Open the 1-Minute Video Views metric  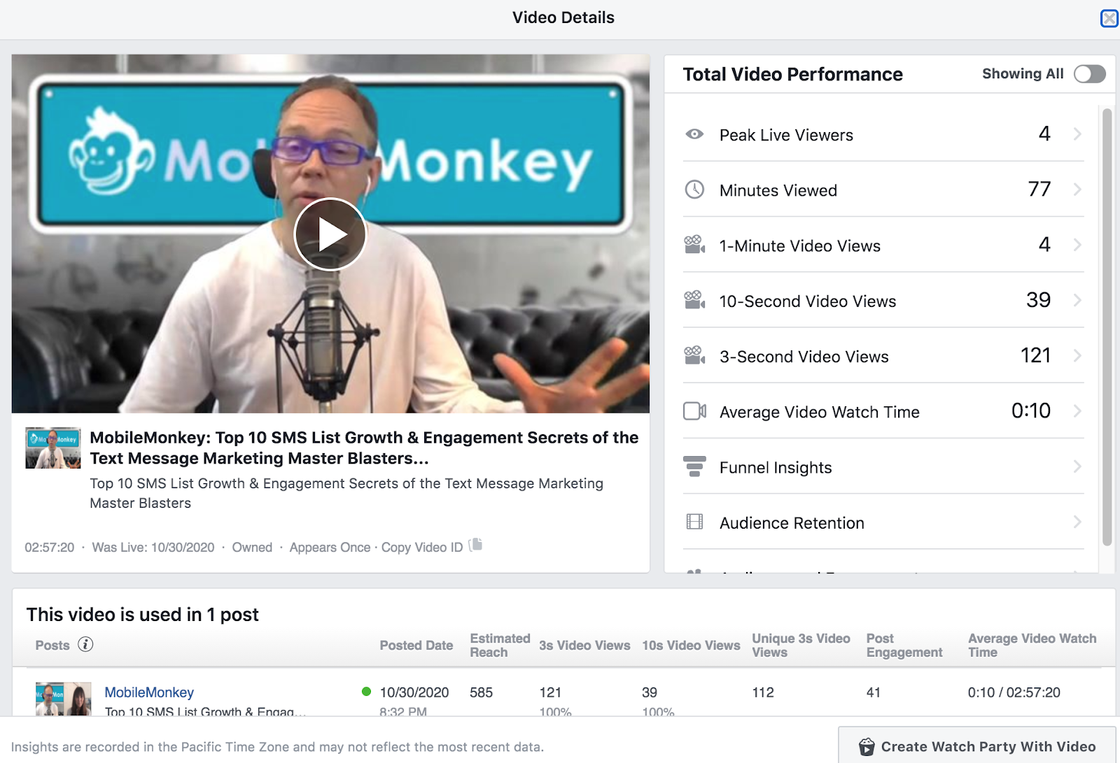(x=883, y=245)
